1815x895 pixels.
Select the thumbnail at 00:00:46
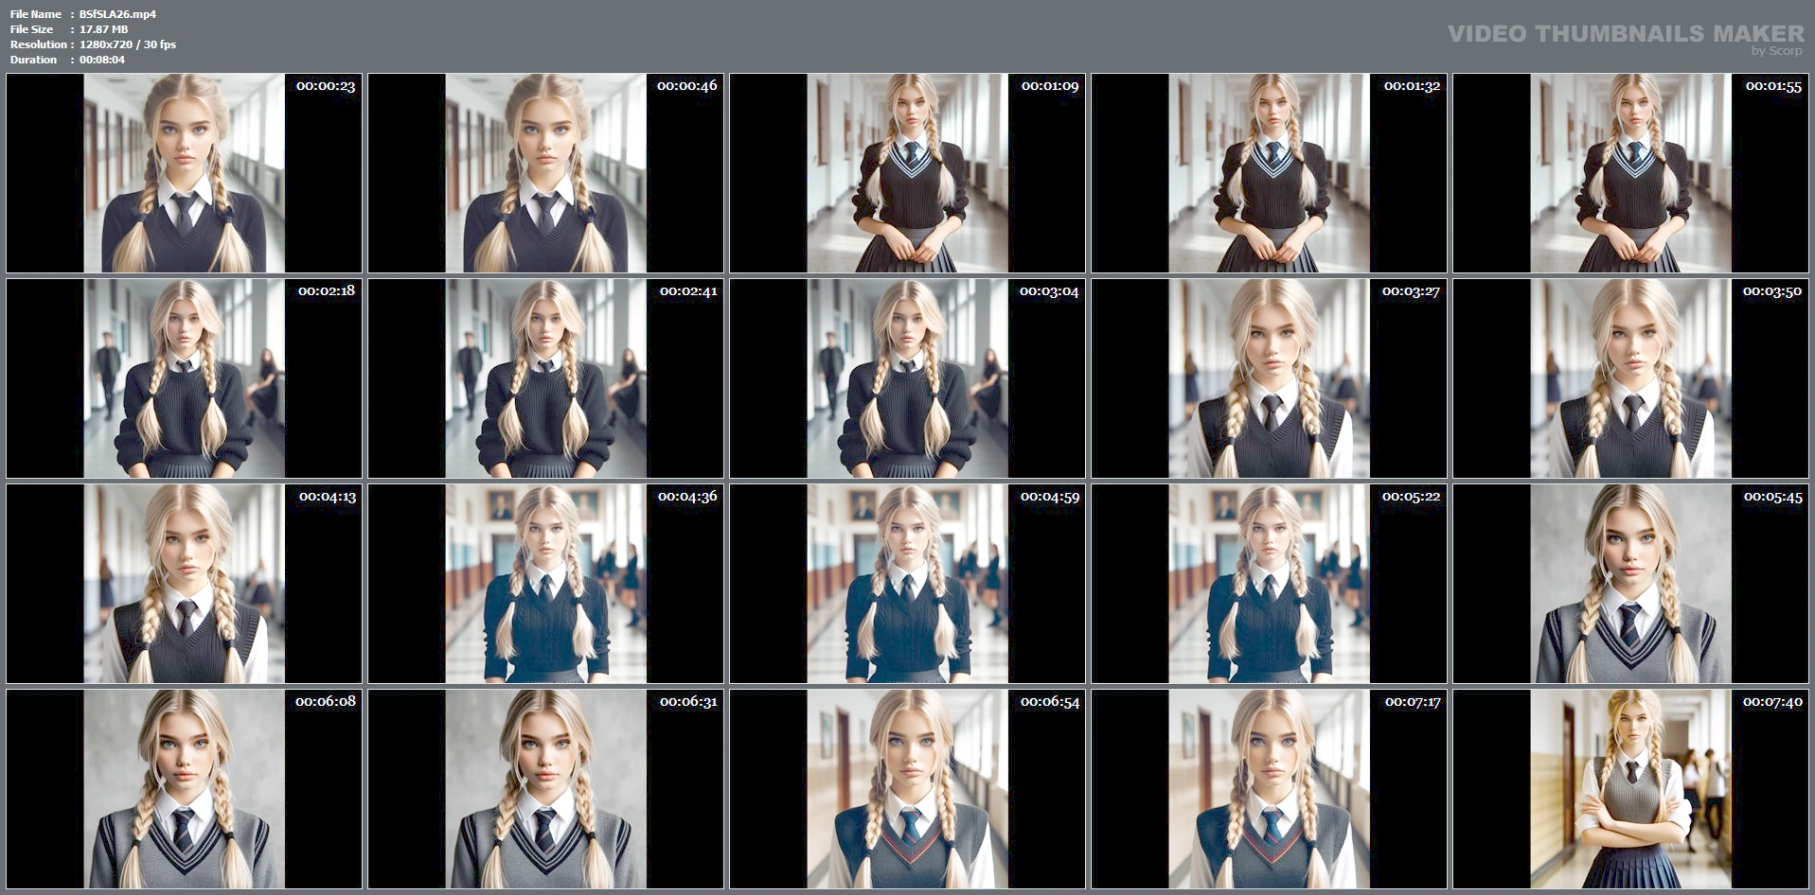(546, 173)
